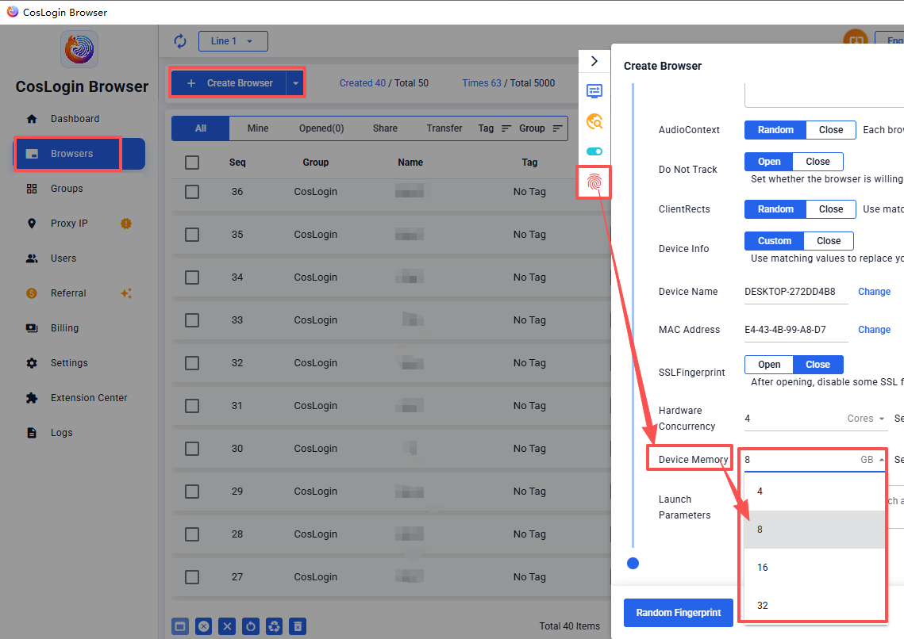
Task: Switch to the Opened(0) tab
Action: point(321,128)
